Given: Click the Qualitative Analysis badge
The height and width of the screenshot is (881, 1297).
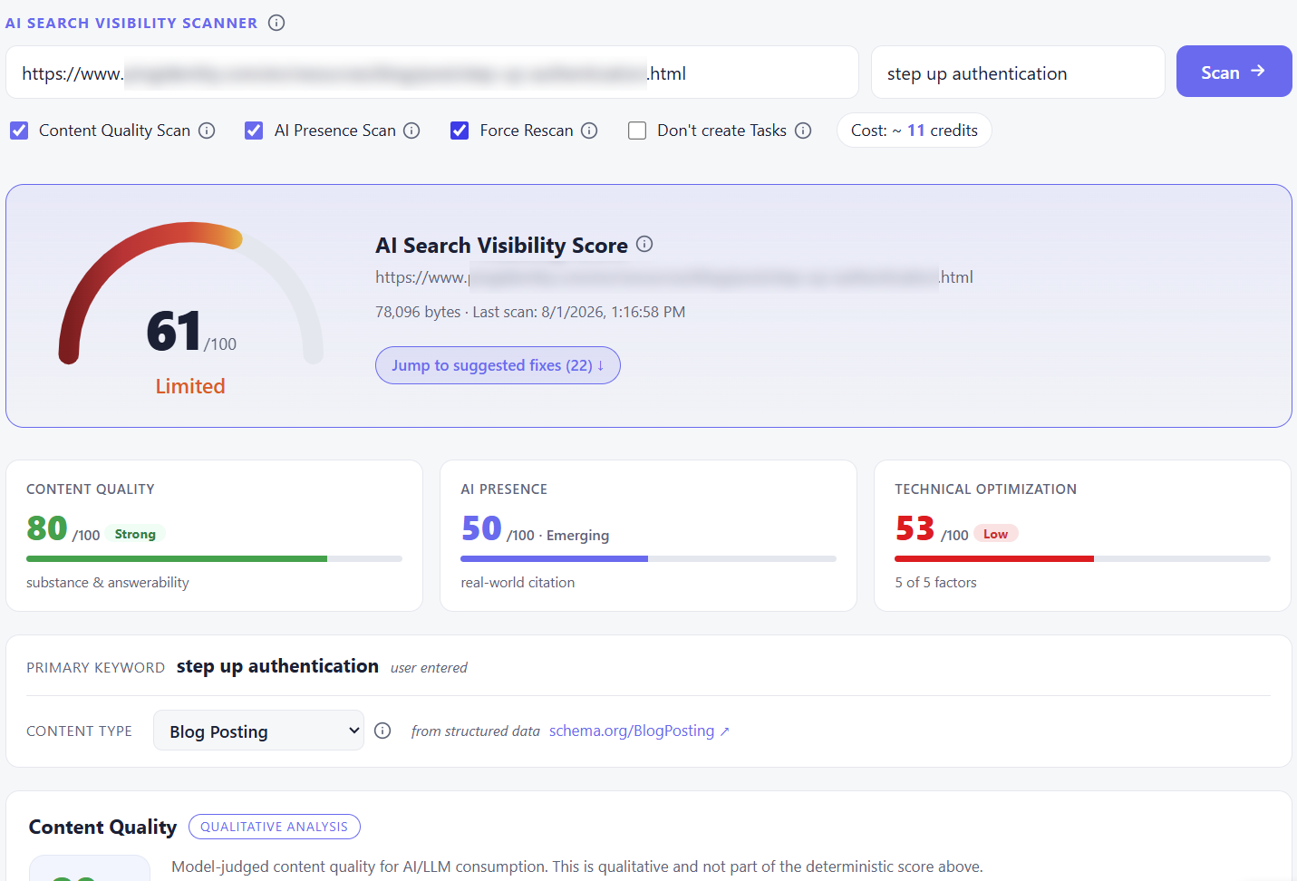Looking at the screenshot, I should (275, 827).
